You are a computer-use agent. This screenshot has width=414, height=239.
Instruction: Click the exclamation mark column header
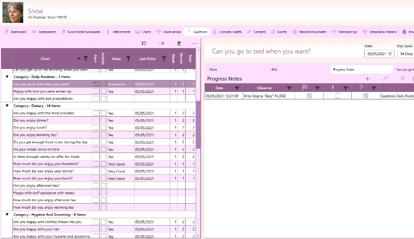point(333,88)
